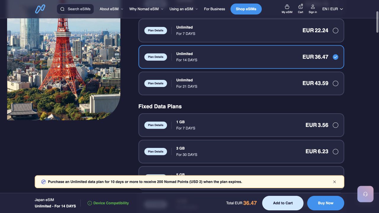
Task: Select 1 GB 7 days radio button
Action: [x=335, y=125]
